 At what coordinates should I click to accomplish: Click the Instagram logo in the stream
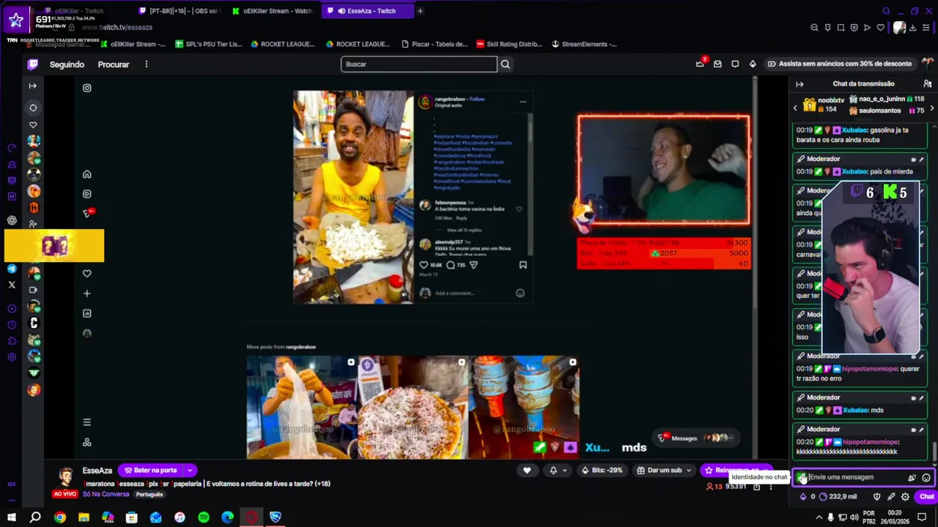(86, 88)
